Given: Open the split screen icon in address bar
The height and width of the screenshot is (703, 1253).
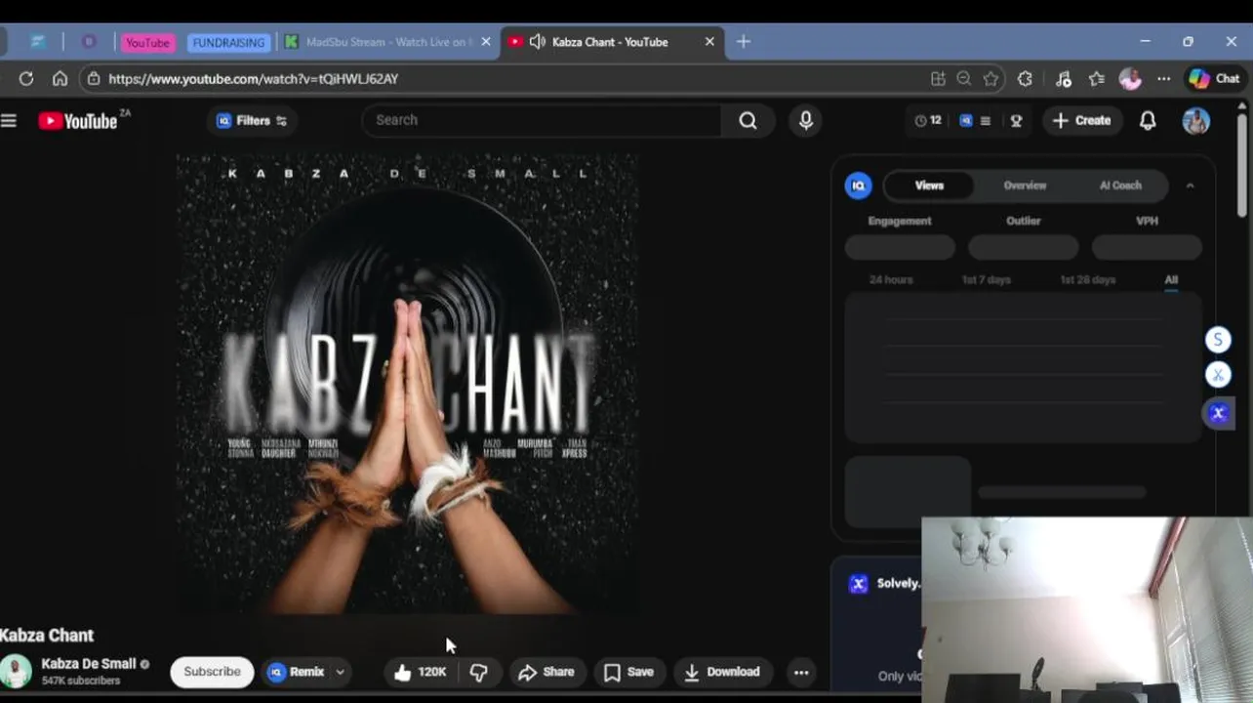Looking at the screenshot, I should (x=938, y=78).
